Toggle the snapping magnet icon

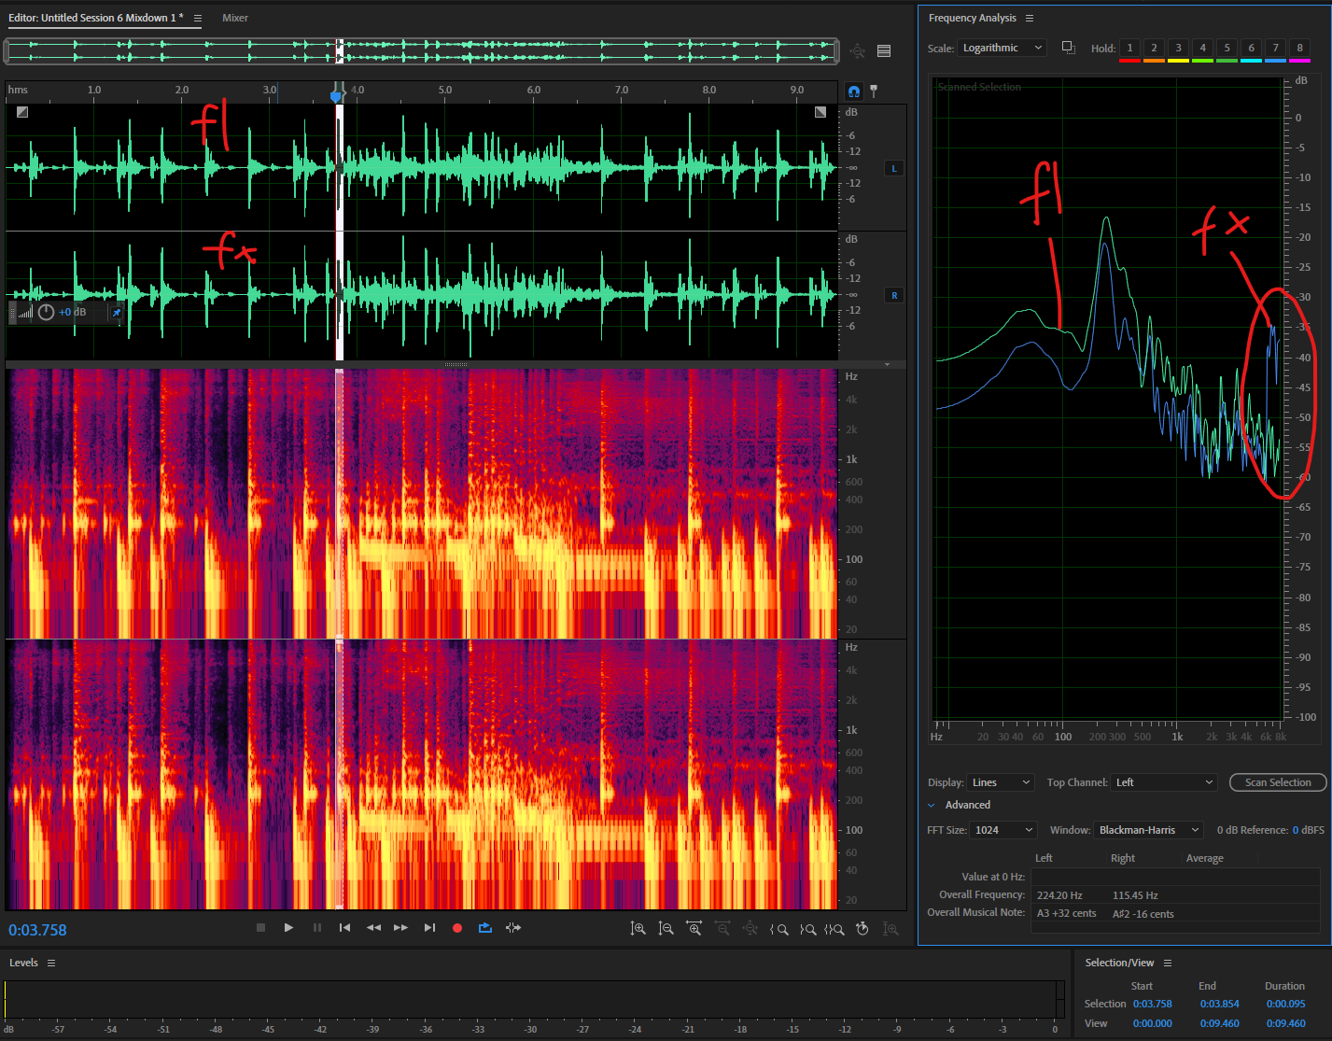(x=853, y=91)
